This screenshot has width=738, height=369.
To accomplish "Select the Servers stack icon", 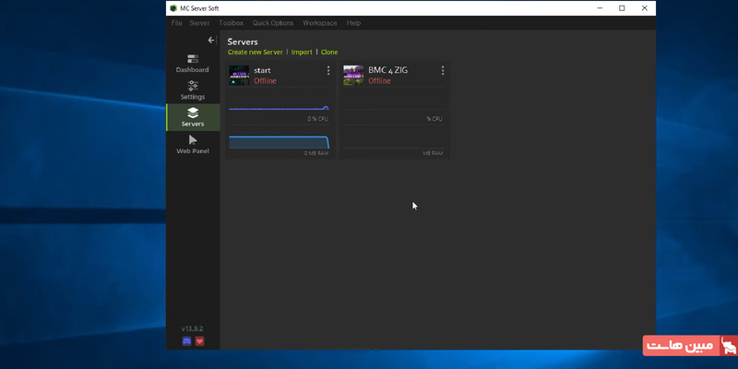I will pyautogui.click(x=193, y=113).
